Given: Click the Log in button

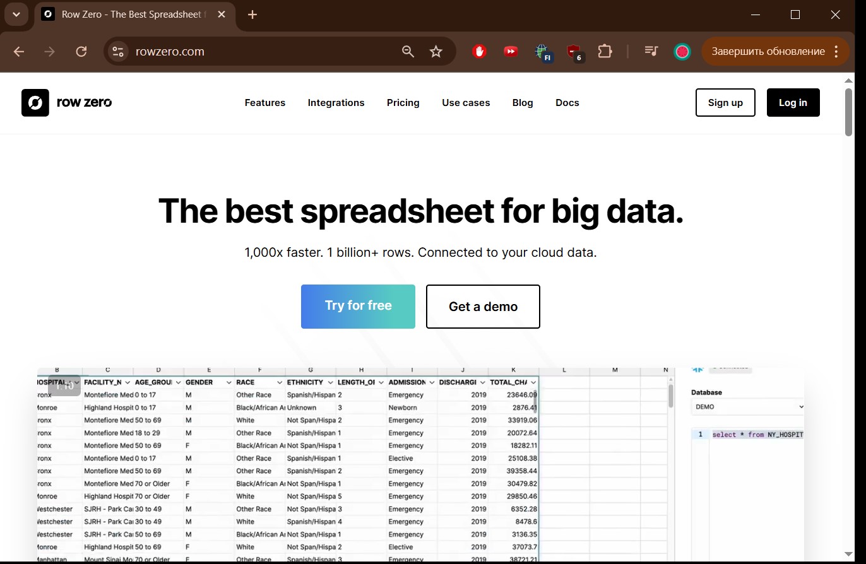Looking at the screenshot, I should pyautogui.click(x=793, y=103).
